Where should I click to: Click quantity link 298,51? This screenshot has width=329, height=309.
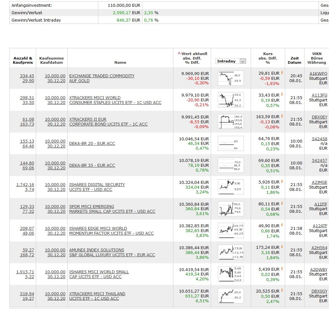click(x=27, y=98)
